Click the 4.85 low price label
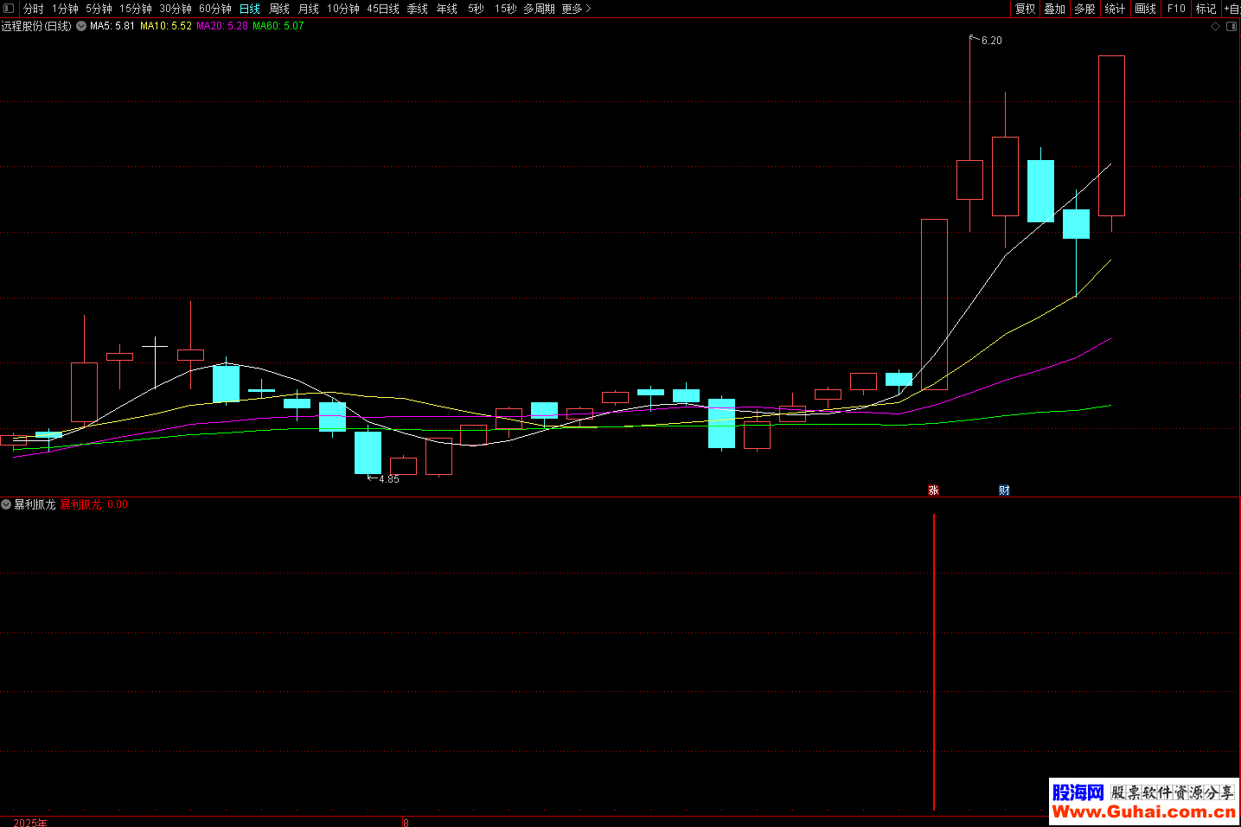The width and height of the screenshot is (1241, 827). coord(389,479)
